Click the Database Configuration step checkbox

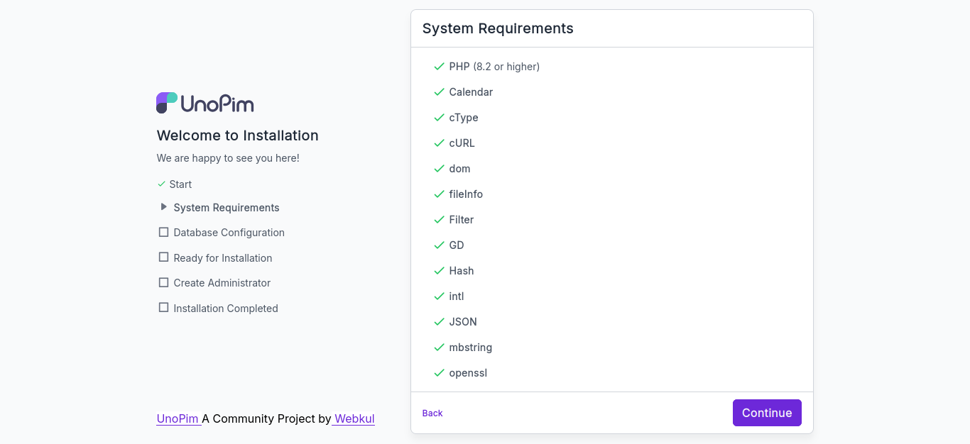coord(163,232)
